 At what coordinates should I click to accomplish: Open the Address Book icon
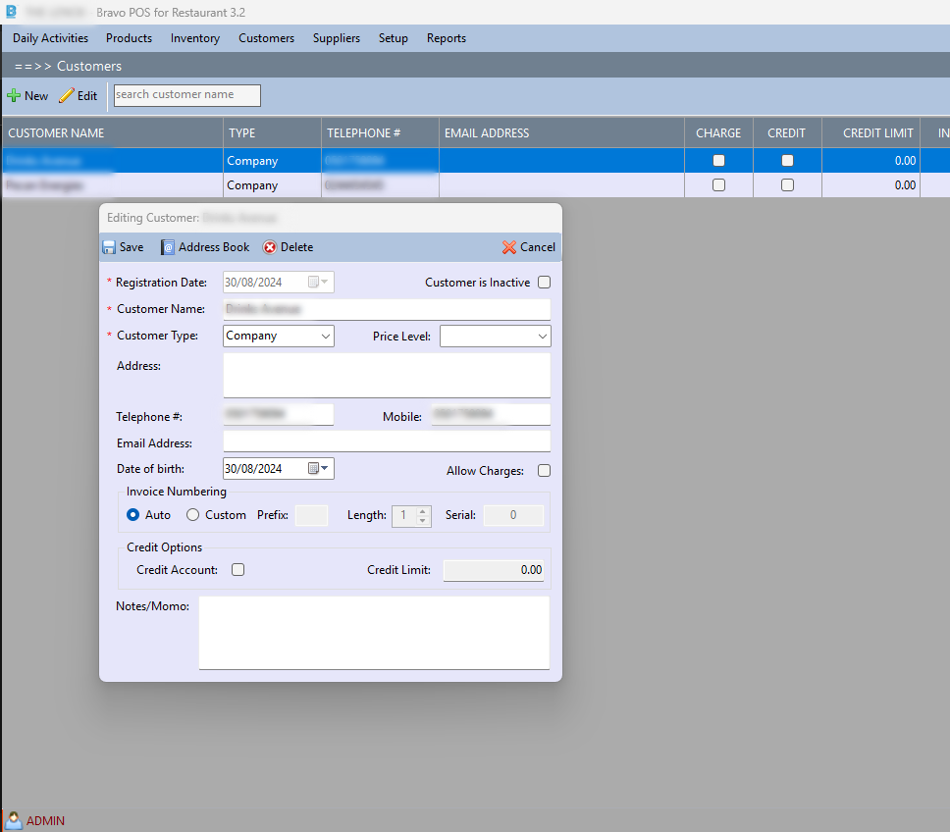point(168,247)
